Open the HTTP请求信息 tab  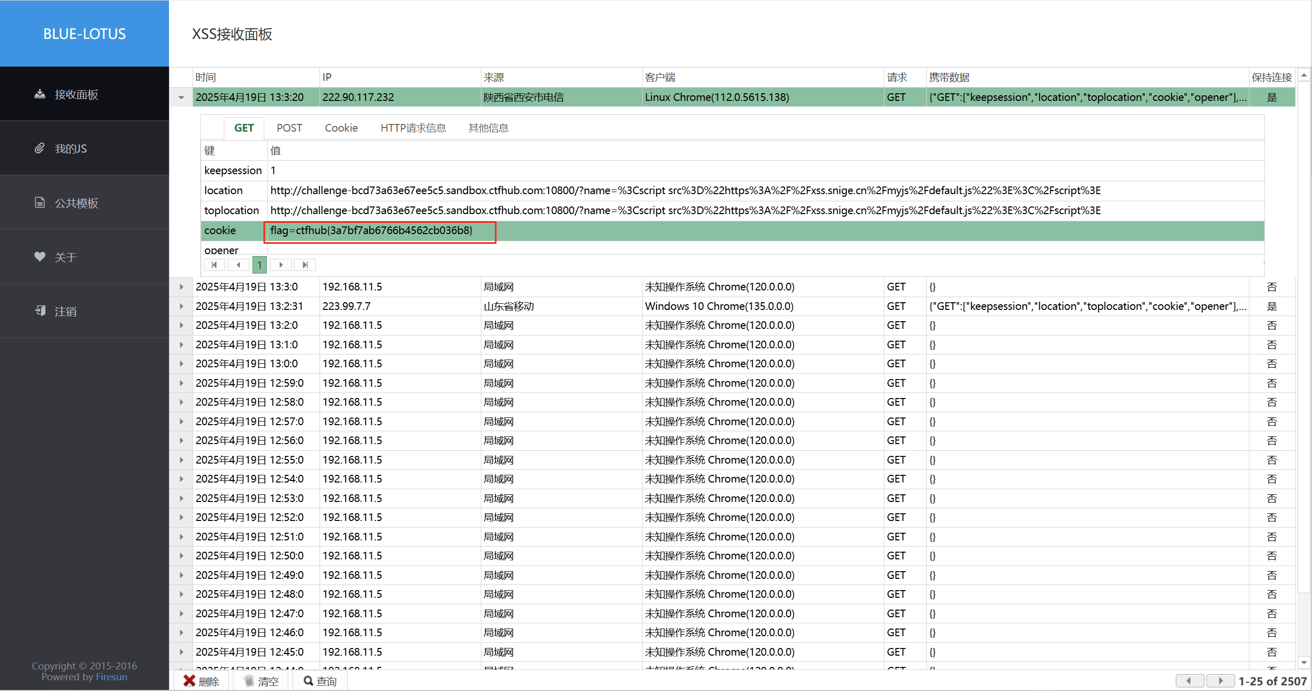[413, 128]
